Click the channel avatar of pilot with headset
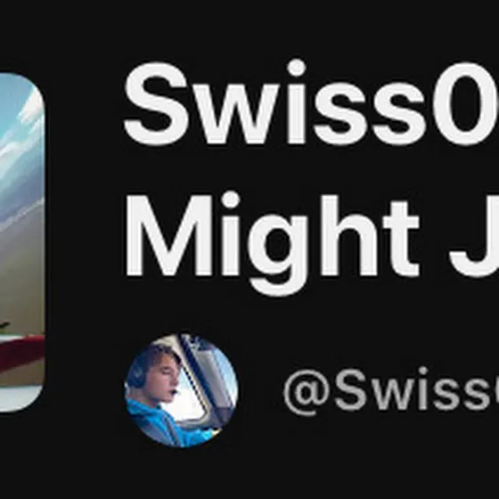This screenshot has height=499, width=499. (x=181, y=390)
